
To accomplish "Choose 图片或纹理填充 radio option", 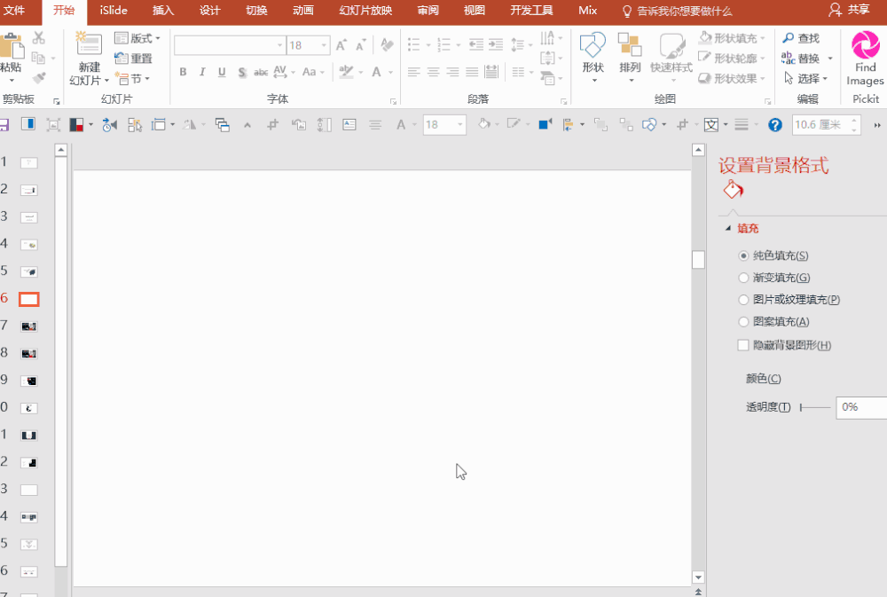I will click(x=744, y=300).
